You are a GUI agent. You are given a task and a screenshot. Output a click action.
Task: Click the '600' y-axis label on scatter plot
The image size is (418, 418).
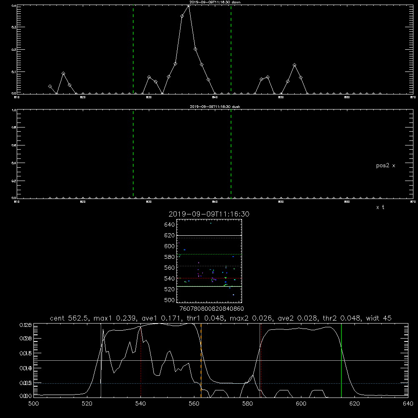[170, 246]
